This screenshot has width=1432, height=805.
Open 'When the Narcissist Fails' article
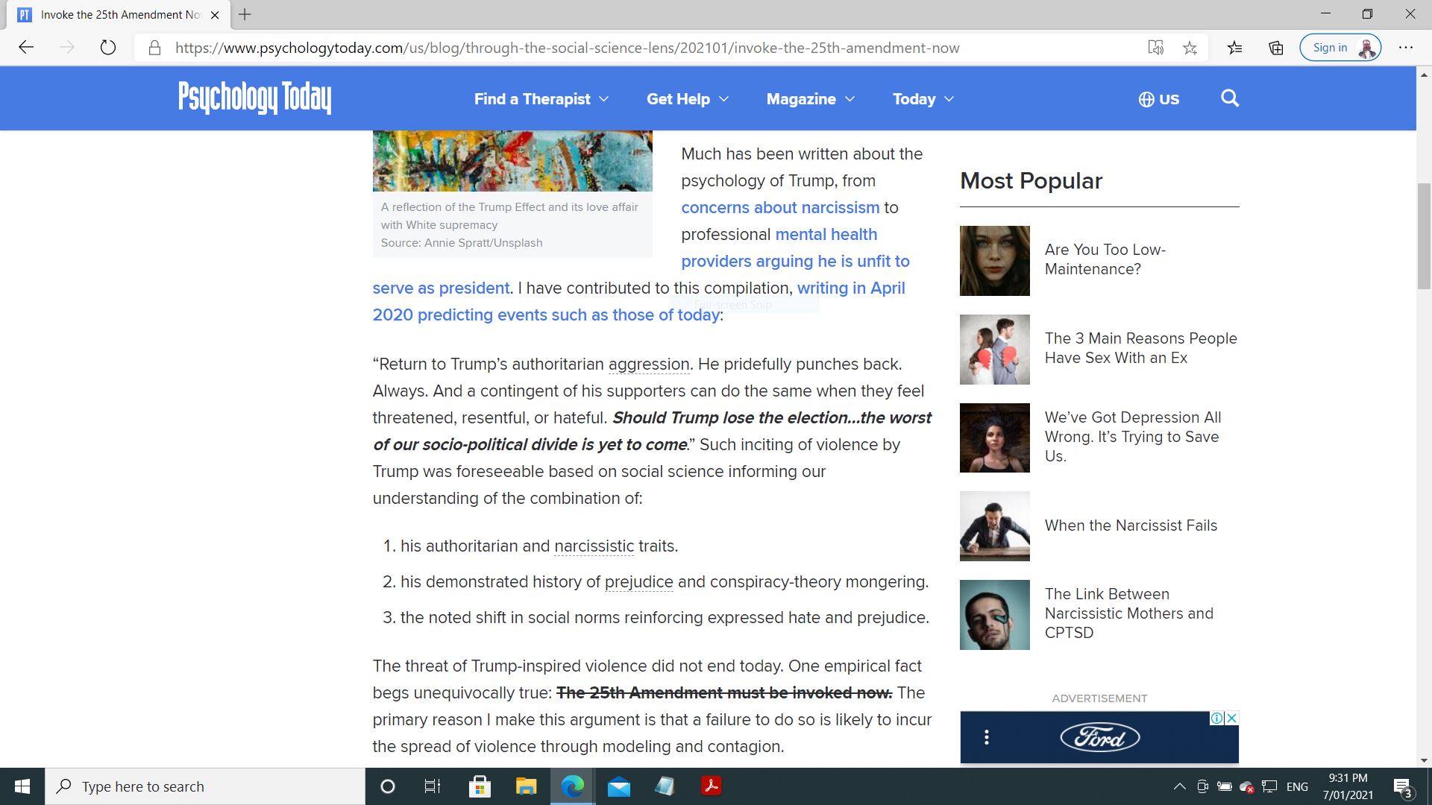(x=1131, y=525)
